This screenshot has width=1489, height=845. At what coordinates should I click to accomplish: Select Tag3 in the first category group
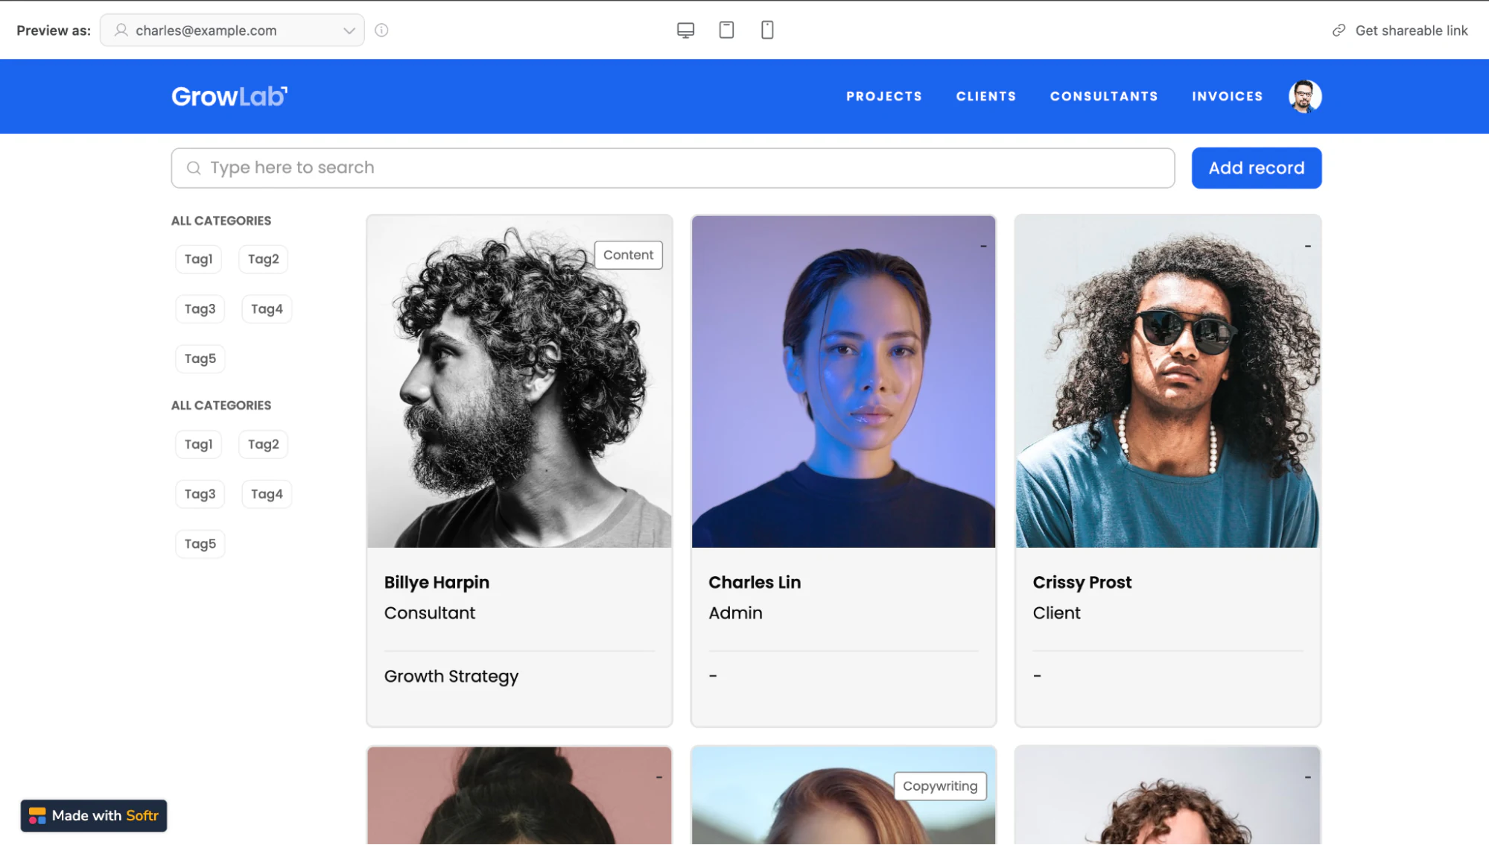coord(200,309)
